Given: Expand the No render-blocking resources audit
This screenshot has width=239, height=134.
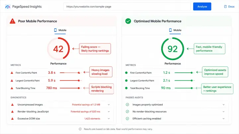Looking at the screenshot, I should [x=223, y=112].
